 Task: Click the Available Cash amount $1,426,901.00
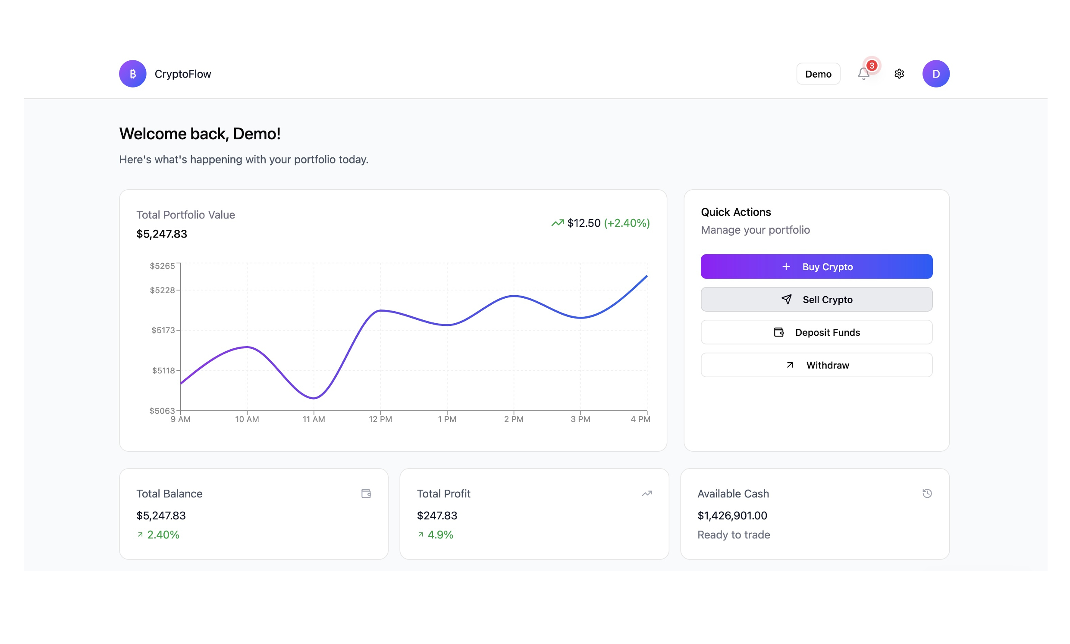coord(732,516)
